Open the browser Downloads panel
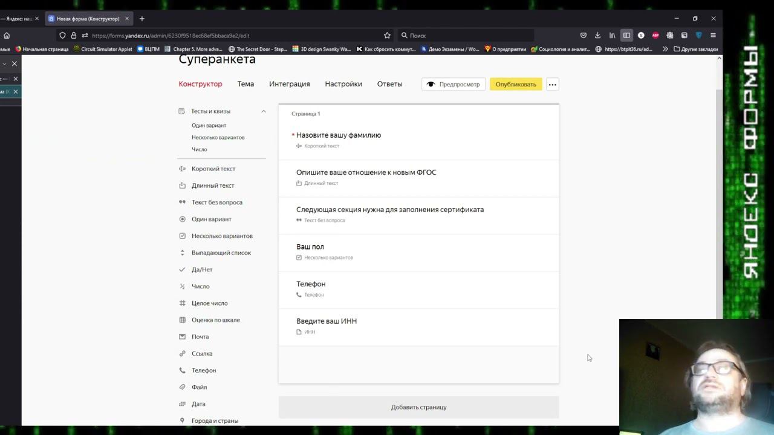The image size is (774, 435). pyautogui.click(x=597, y=36)
